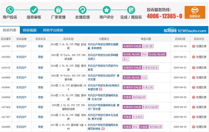Image resolution: width=209 pixels, height=132 pixels.
Task: Click the image icon in complaint 1416880 description
Action: click(103, 129)
